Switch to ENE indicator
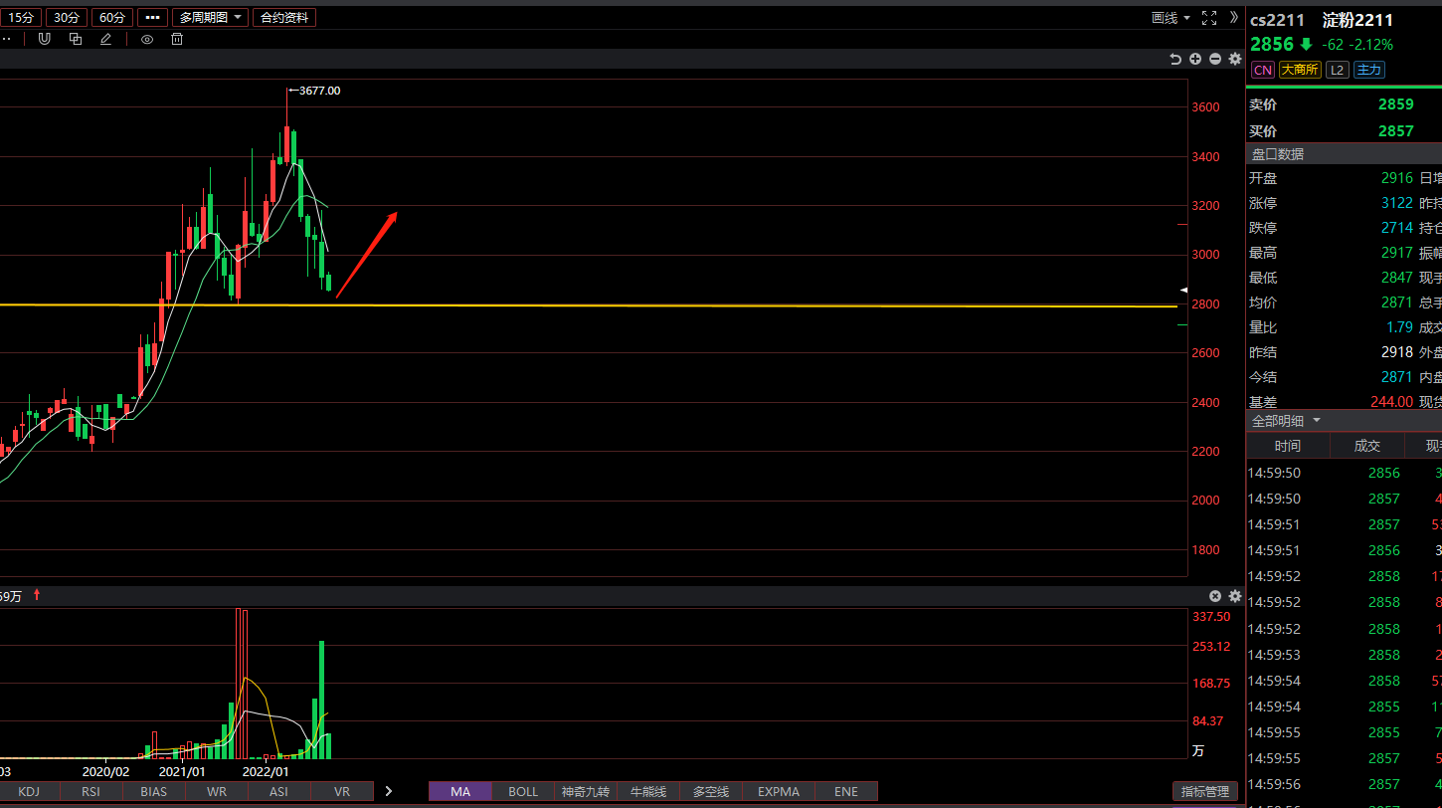The width and height of the screenshot is (1442, 808). point(846,792)
